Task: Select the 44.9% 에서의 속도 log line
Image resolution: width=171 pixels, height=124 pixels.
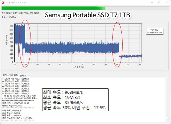Action: click(x=15, y=78)
